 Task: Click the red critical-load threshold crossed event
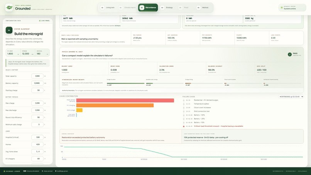tap(218, 126)
